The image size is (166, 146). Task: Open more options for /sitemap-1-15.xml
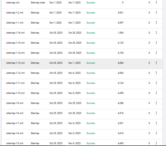tap(156, 43)
